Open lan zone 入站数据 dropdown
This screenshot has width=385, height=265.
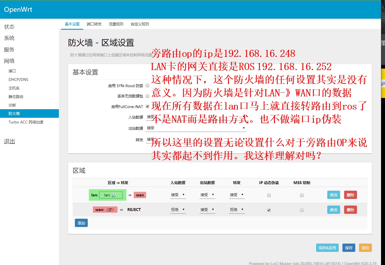click(x=178, y=195)
